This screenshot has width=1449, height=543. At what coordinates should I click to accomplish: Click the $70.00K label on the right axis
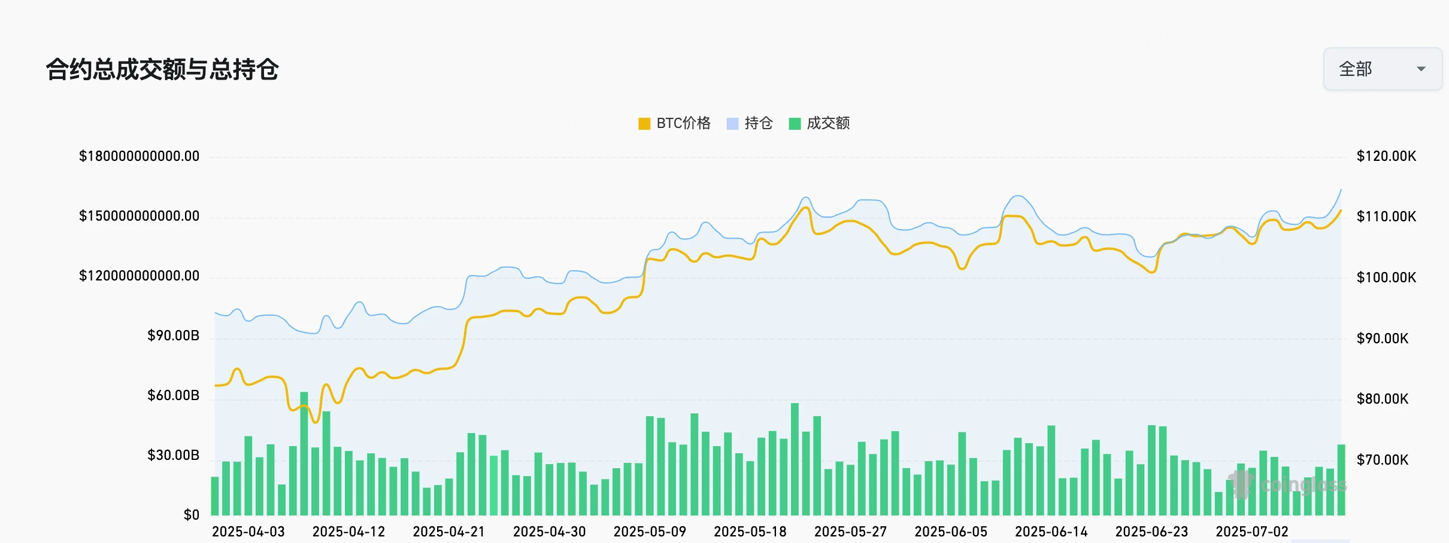point(1382,460)
